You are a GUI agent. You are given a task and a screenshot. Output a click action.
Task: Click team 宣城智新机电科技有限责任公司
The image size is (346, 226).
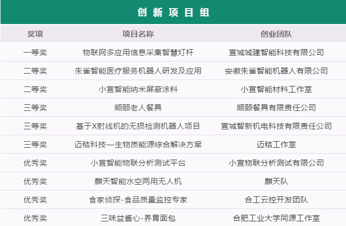click(276, 126)
